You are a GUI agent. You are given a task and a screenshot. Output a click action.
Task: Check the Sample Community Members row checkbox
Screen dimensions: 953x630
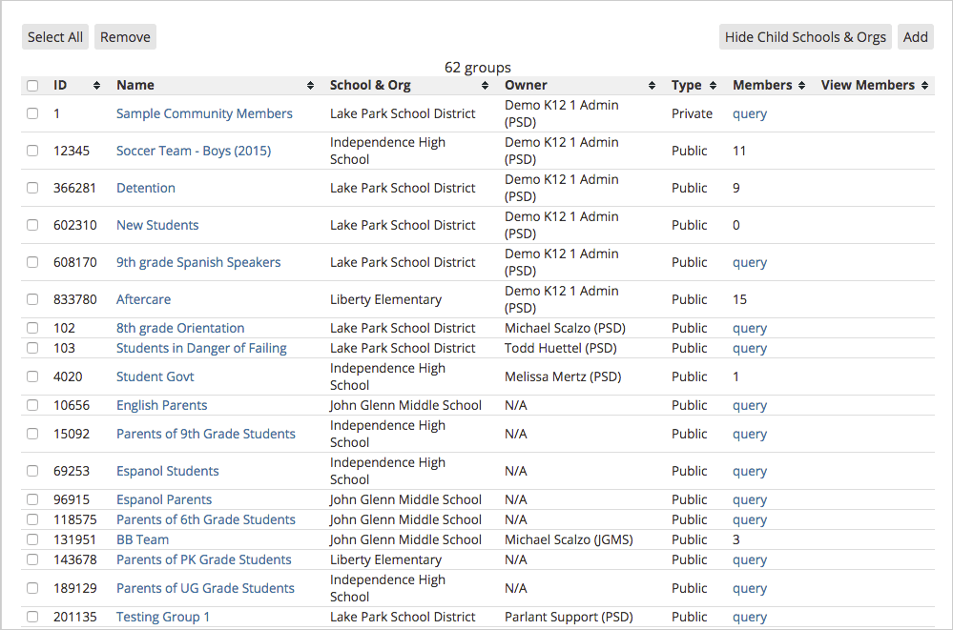coord(32,113)
